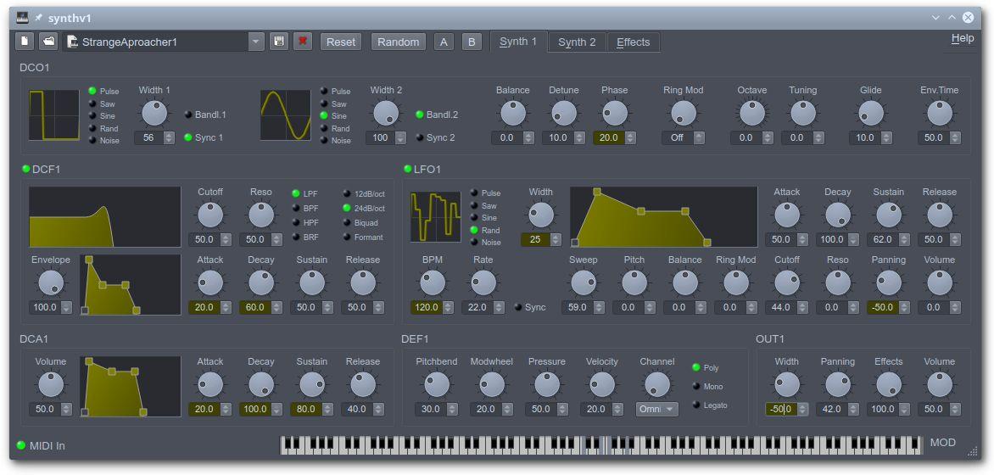Click DCO1 first oscillator waveform display
The image size is (994, 475).
[x=54, y=115]
